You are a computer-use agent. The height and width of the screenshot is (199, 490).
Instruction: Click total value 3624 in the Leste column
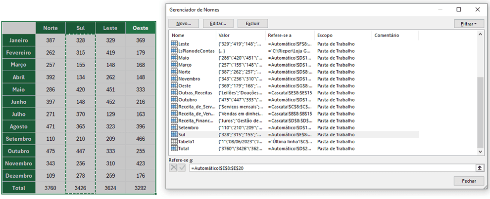point(111,188)
